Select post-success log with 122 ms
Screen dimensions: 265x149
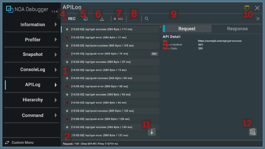(111, 111)
